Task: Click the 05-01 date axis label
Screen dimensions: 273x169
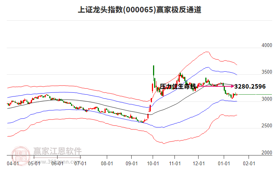Action: click(34, 164)
